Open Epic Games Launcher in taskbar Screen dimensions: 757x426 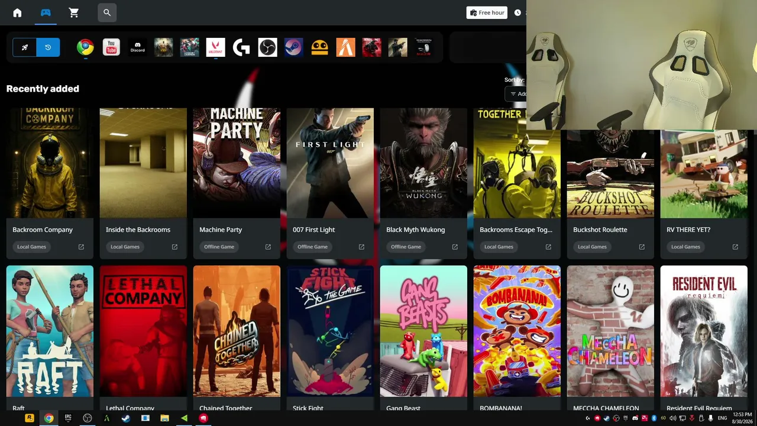pyautogui.click(x=68, y=418)
